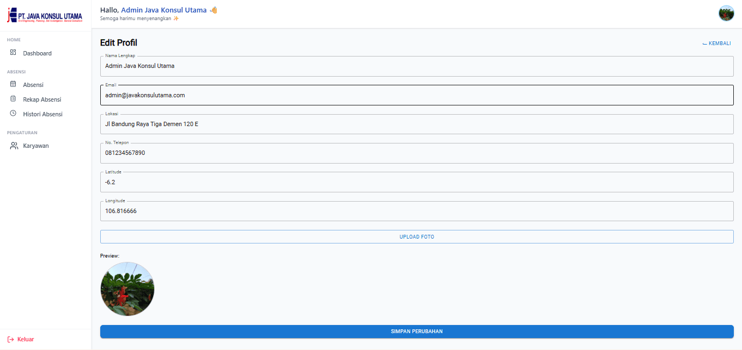Click the KEMBALI link
Screen dimensions: 742x350
[x=716, y=43]
